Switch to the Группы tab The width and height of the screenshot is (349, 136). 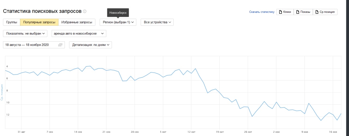tap(12, 22)
